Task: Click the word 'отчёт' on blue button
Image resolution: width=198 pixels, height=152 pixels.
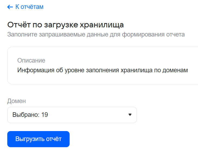Action: 53,139
